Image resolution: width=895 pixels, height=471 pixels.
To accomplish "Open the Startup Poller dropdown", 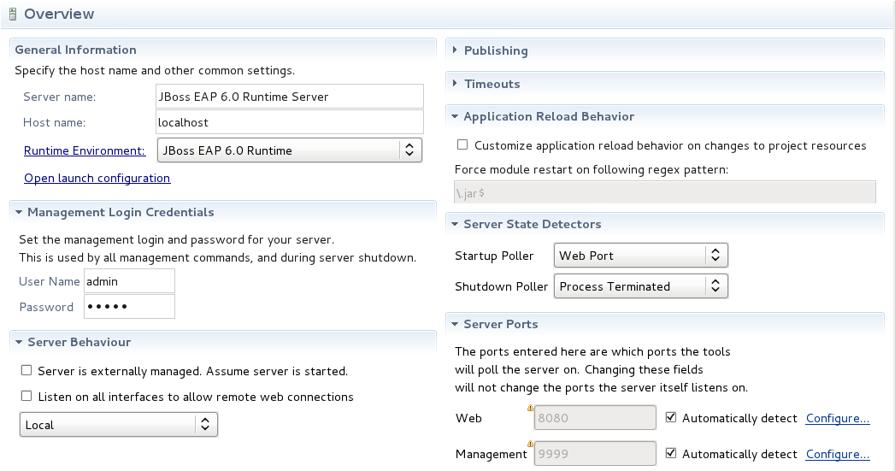I will point(641,256).
